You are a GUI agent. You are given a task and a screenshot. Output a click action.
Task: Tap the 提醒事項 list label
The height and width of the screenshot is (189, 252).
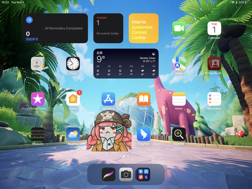(32, 39)
